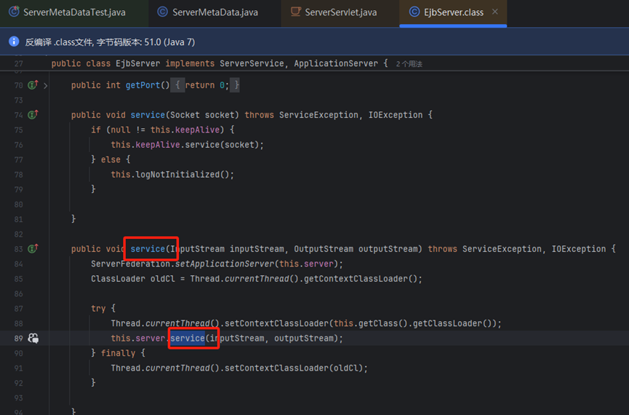Click line number 88 in the gutter

pos(18,323)
